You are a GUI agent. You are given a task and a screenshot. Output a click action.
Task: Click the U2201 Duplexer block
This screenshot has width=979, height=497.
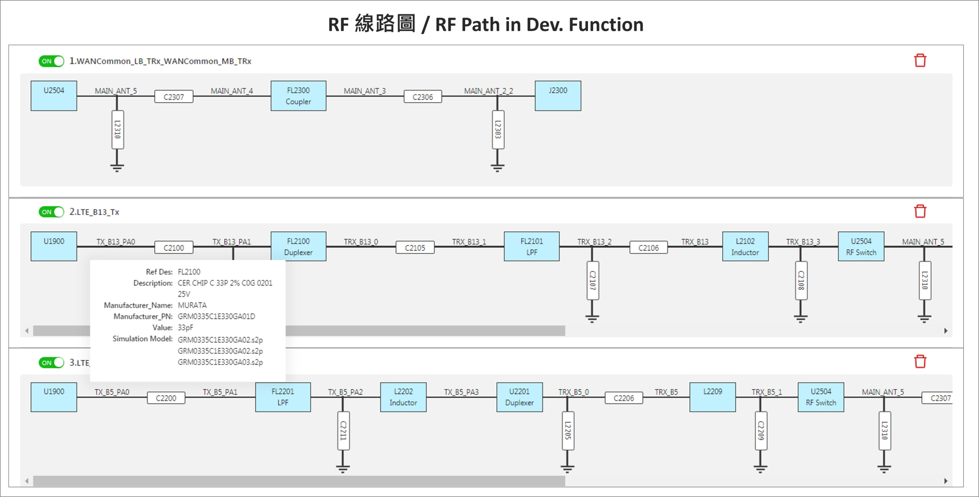point(519,397)
